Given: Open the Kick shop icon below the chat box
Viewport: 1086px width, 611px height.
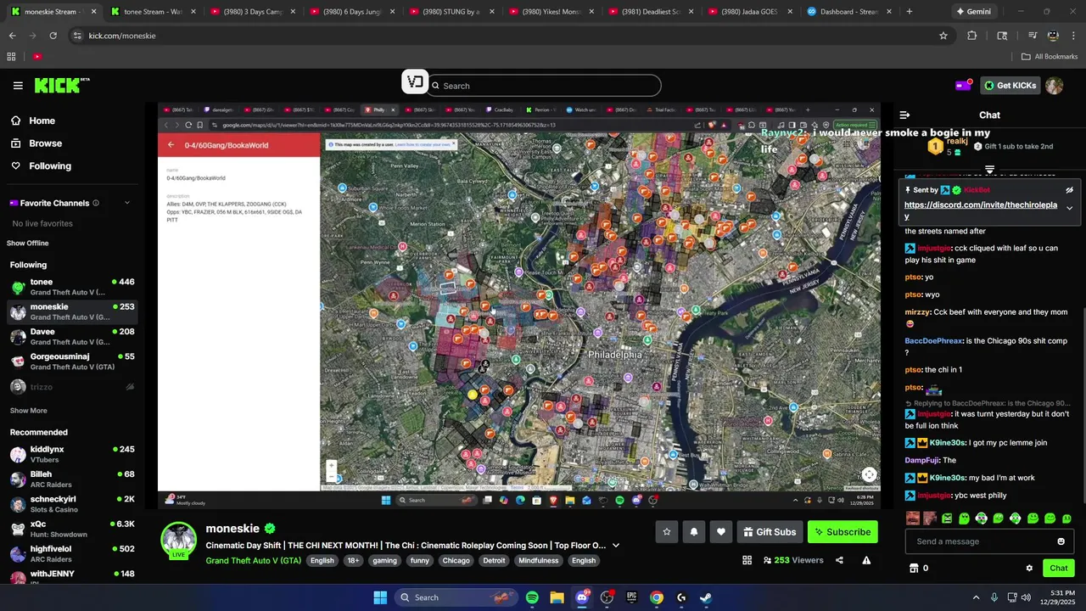Looking at the screenshot, I should (914, 569).
